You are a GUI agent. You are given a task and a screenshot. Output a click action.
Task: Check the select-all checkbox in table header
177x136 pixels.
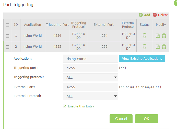click(8, 25)
